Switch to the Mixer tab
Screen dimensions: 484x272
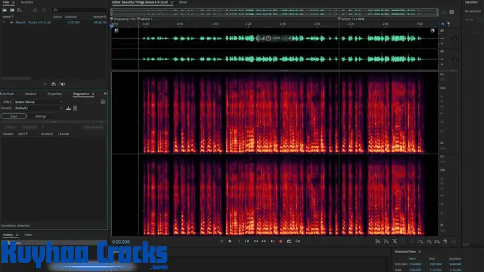(x=183, y=3)
